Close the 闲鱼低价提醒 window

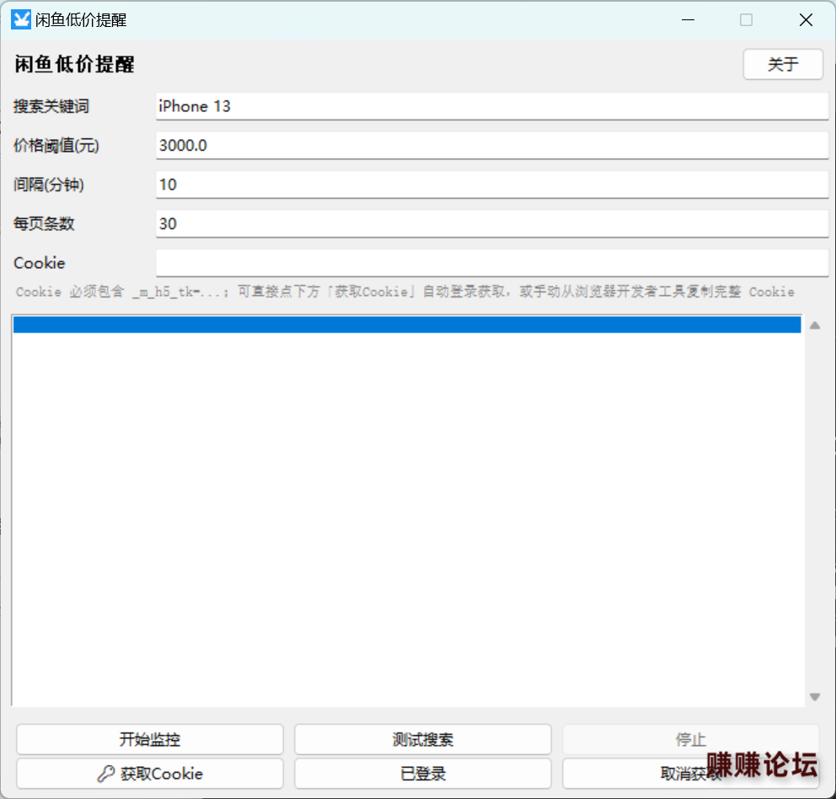(806, 19)
